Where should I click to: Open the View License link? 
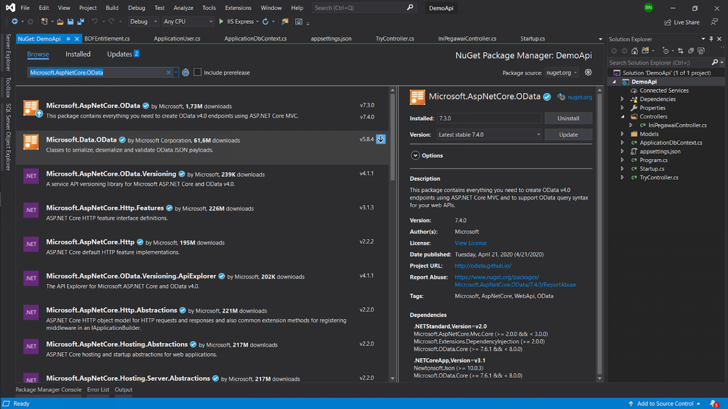point(471,243)
